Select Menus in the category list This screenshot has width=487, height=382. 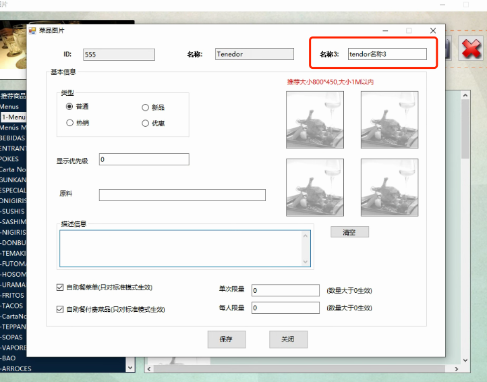click(x=9, y=107)
